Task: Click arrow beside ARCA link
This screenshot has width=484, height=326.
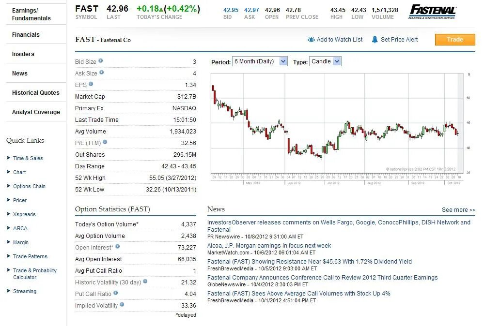Action: [x=9, y=228]
